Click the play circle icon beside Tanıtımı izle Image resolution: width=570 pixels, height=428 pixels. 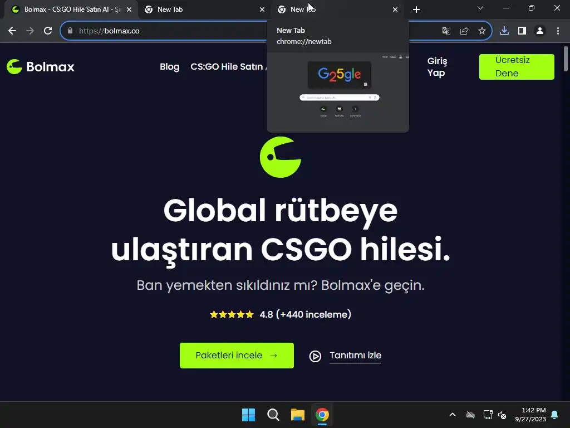(x=315, y=356)
